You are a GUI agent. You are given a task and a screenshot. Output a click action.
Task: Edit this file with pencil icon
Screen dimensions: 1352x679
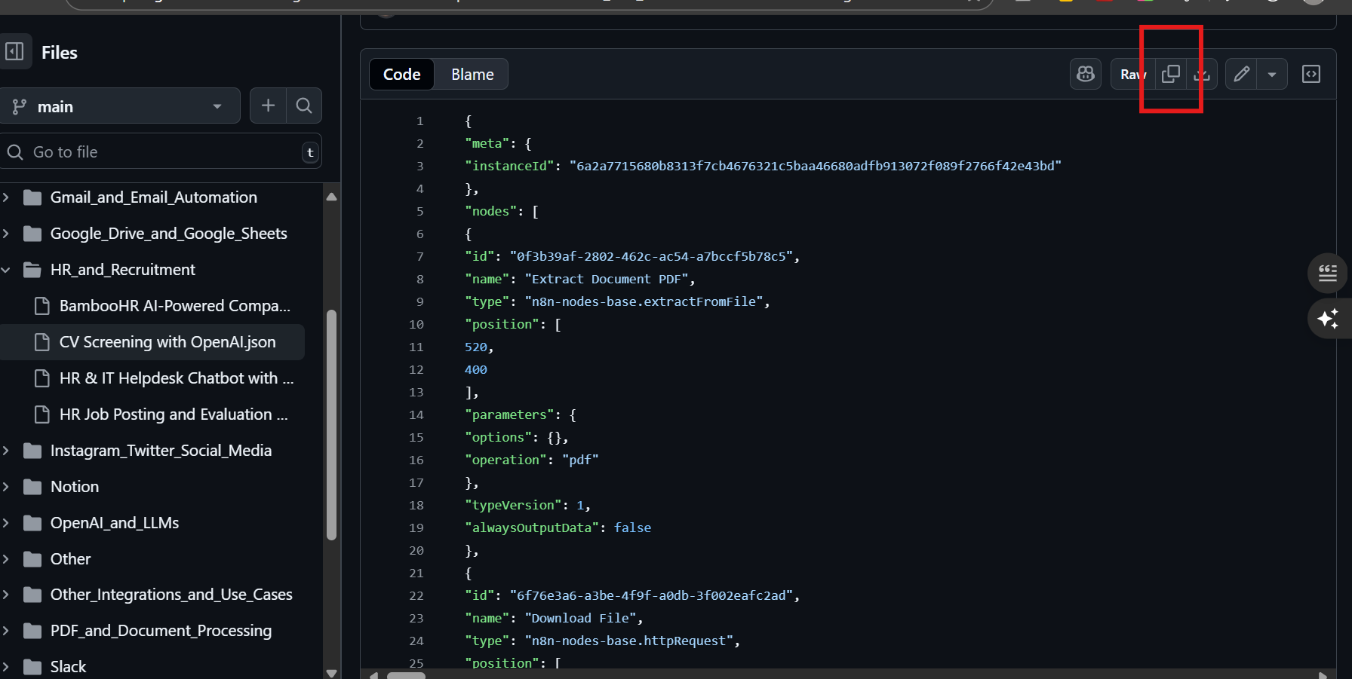[x=1241, y=75]
